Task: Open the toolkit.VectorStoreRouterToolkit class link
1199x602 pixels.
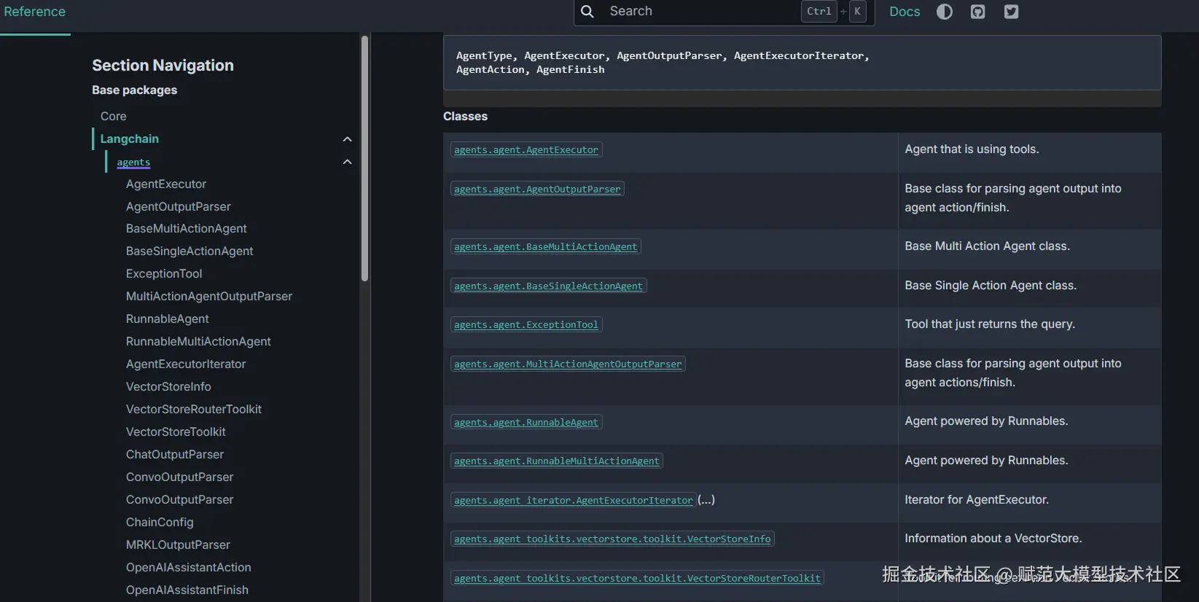Action: click(x=637, y=579)
